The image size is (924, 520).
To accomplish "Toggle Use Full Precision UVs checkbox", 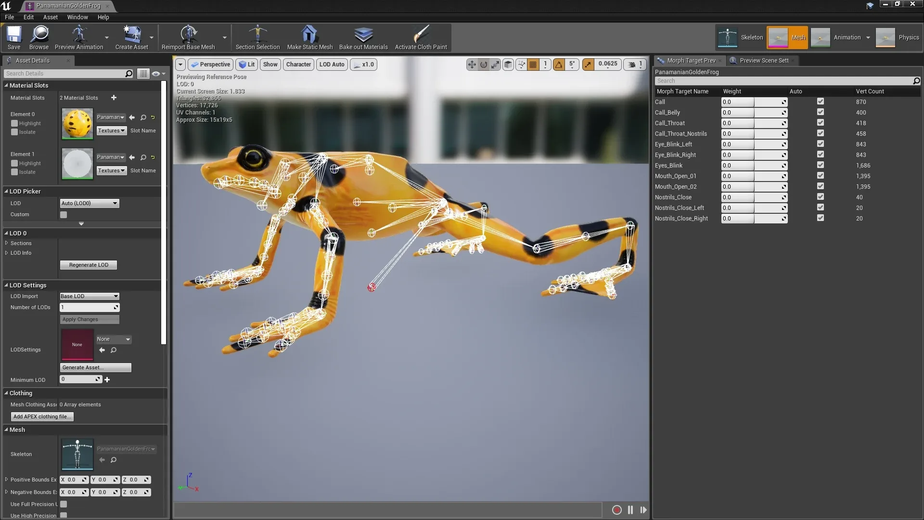I will click(x=64, y=504).
